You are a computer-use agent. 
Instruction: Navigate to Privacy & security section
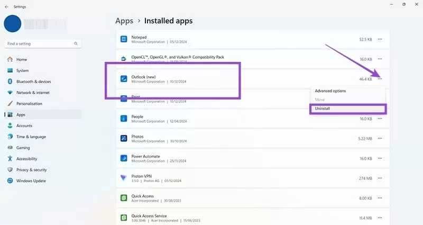pos(32,169)
